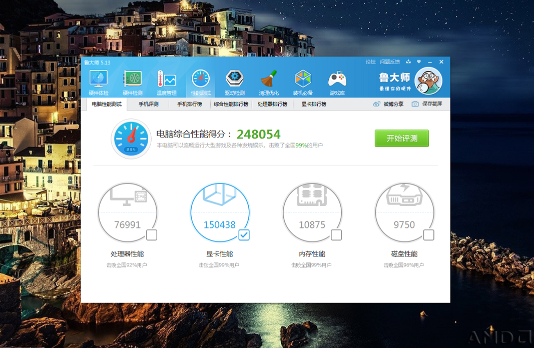Switch to the 手机评测 tab
The height and width of the screenshot is (348, 534).
149,104
